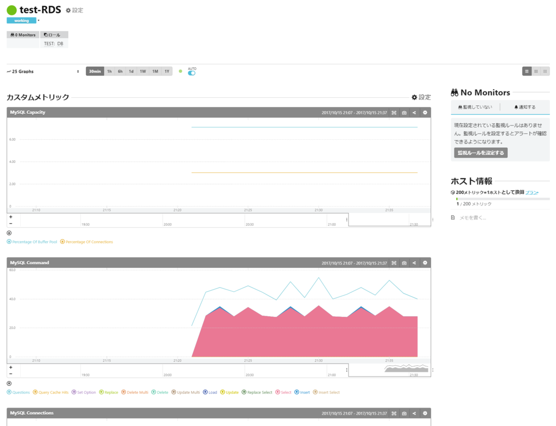Select the 1h time range

pyautogui.click(x=110, y=71)
